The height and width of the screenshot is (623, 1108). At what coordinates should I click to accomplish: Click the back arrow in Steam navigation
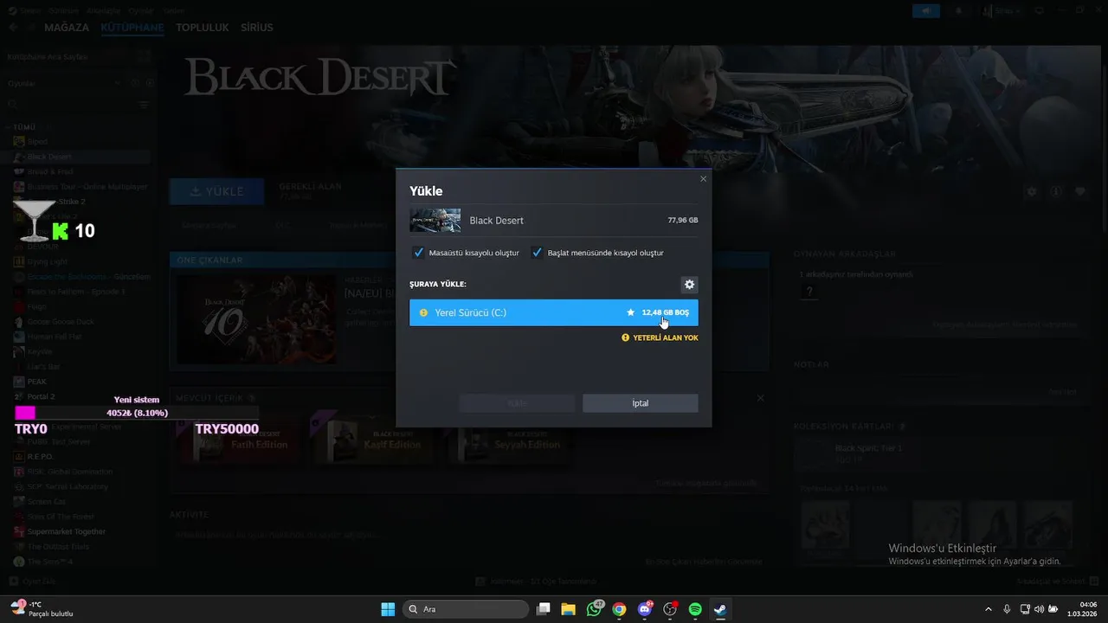(x=12, y=28)
